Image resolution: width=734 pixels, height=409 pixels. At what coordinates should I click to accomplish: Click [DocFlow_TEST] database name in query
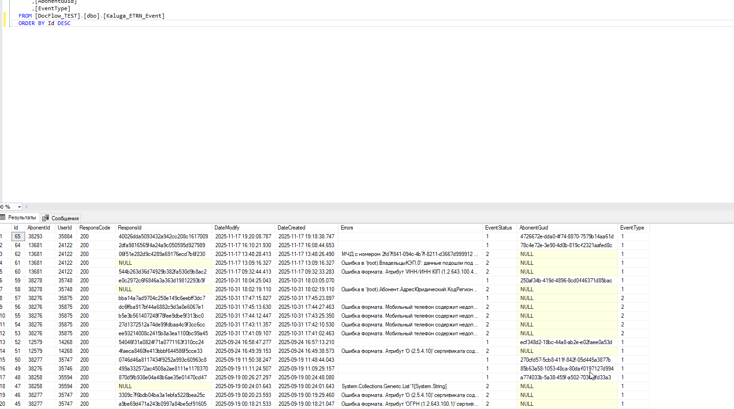[58, 16]
